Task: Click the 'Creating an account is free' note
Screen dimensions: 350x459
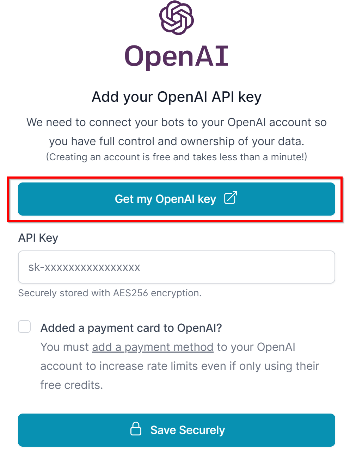Action: [177, 157]
